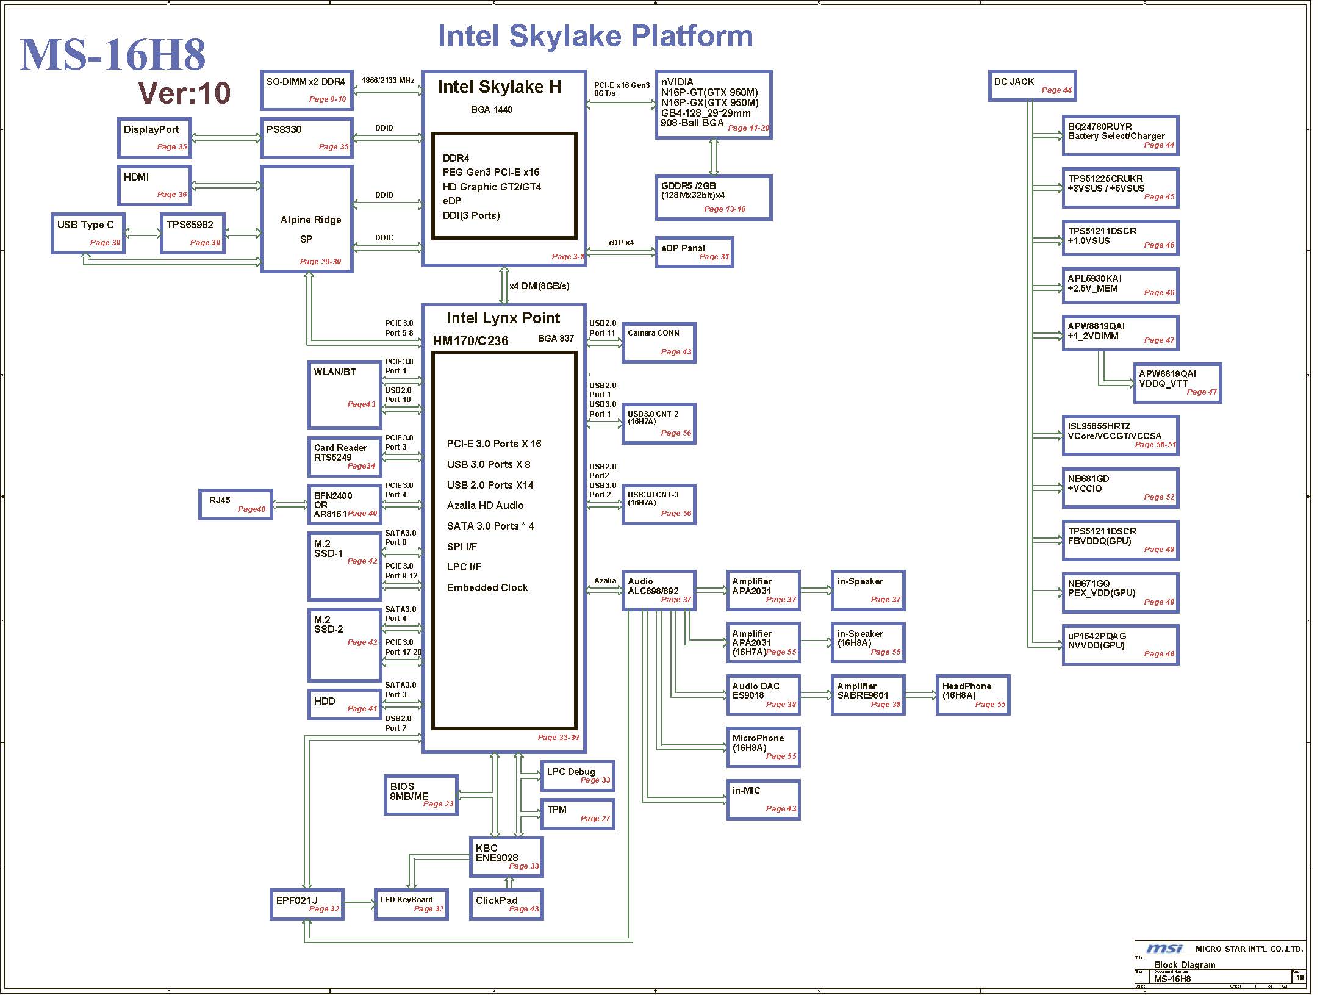The image size is (1320, 995).
Task: Select the "in-Speaker" Page 37 block
Action: coord(868,591)
